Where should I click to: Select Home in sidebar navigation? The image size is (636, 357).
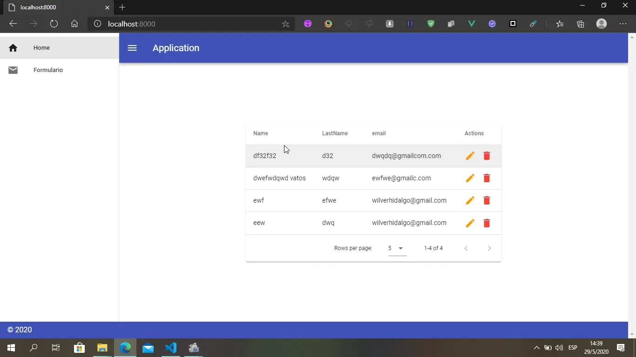(x=60, y=47)
